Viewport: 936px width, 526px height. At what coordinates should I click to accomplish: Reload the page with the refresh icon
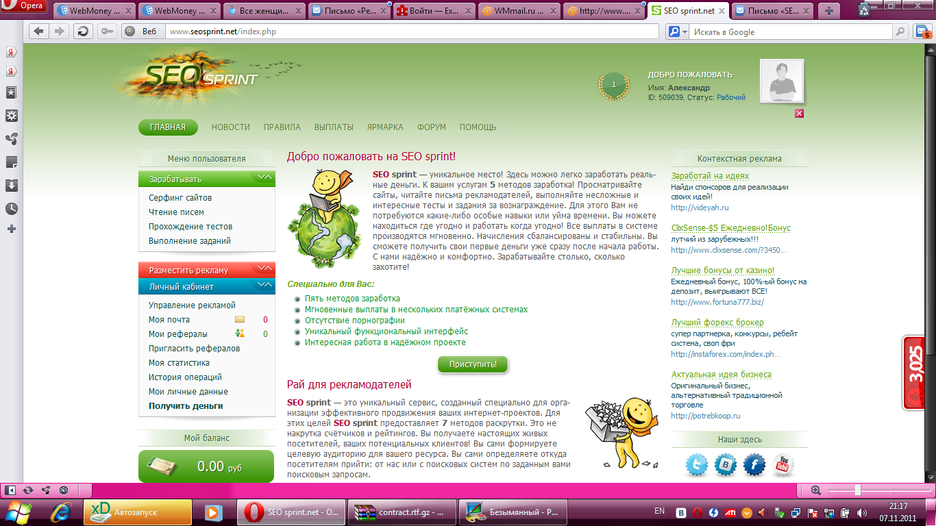[x=83, y=32]
